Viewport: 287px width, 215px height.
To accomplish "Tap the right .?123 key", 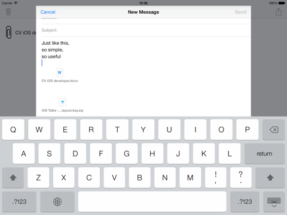I will pos(245,202).
